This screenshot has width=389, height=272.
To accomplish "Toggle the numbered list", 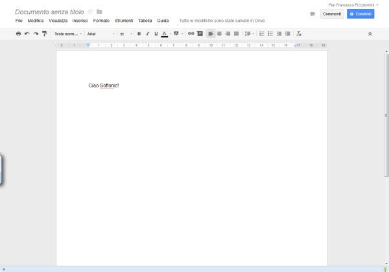I will pyautogui.click(x=262, y=34).
